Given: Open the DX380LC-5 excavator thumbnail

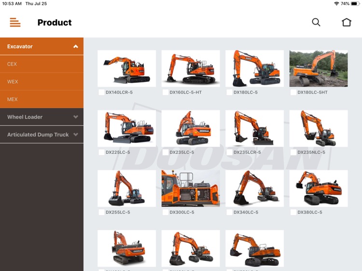Looking at the screenshot, I should 319,189.
